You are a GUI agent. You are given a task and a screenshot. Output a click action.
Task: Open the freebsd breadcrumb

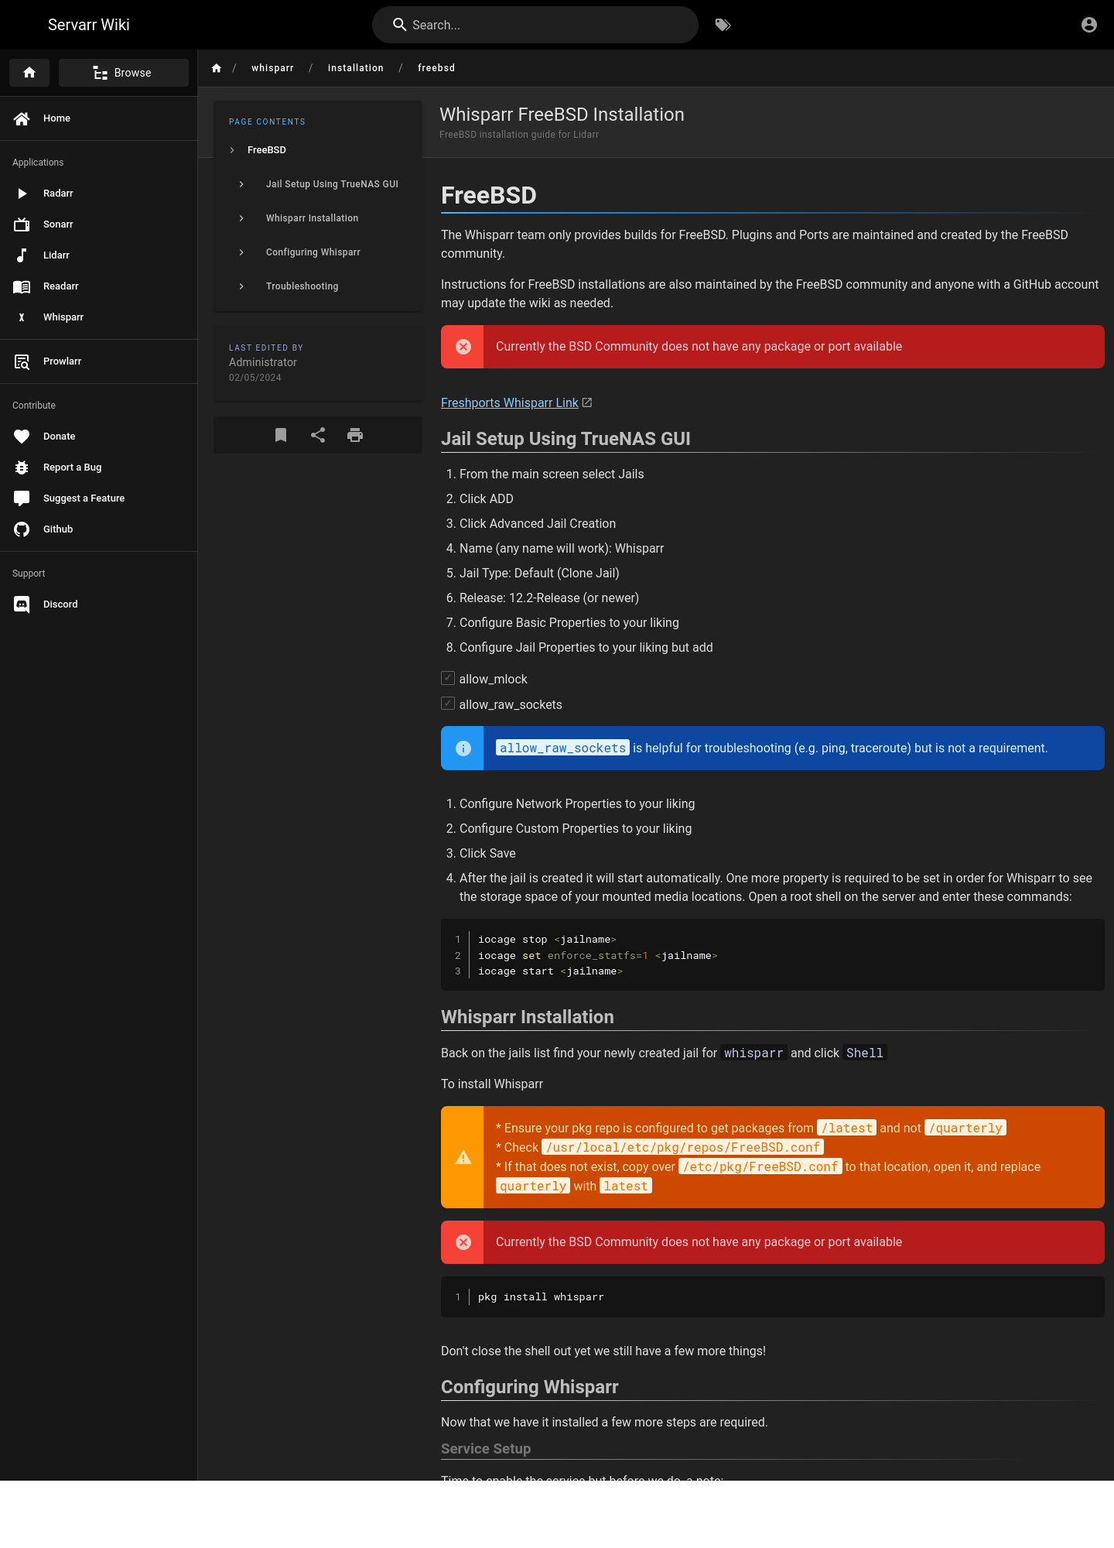click(x=436, y=68)
